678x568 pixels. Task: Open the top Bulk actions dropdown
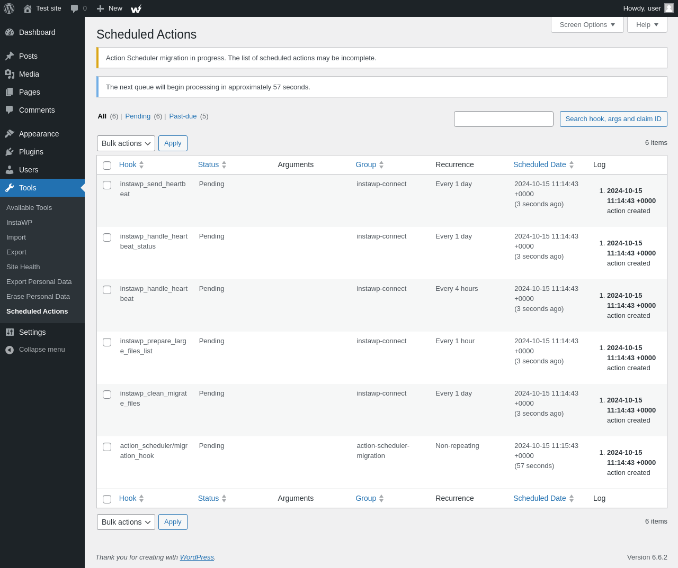click(x=126, y=143)
